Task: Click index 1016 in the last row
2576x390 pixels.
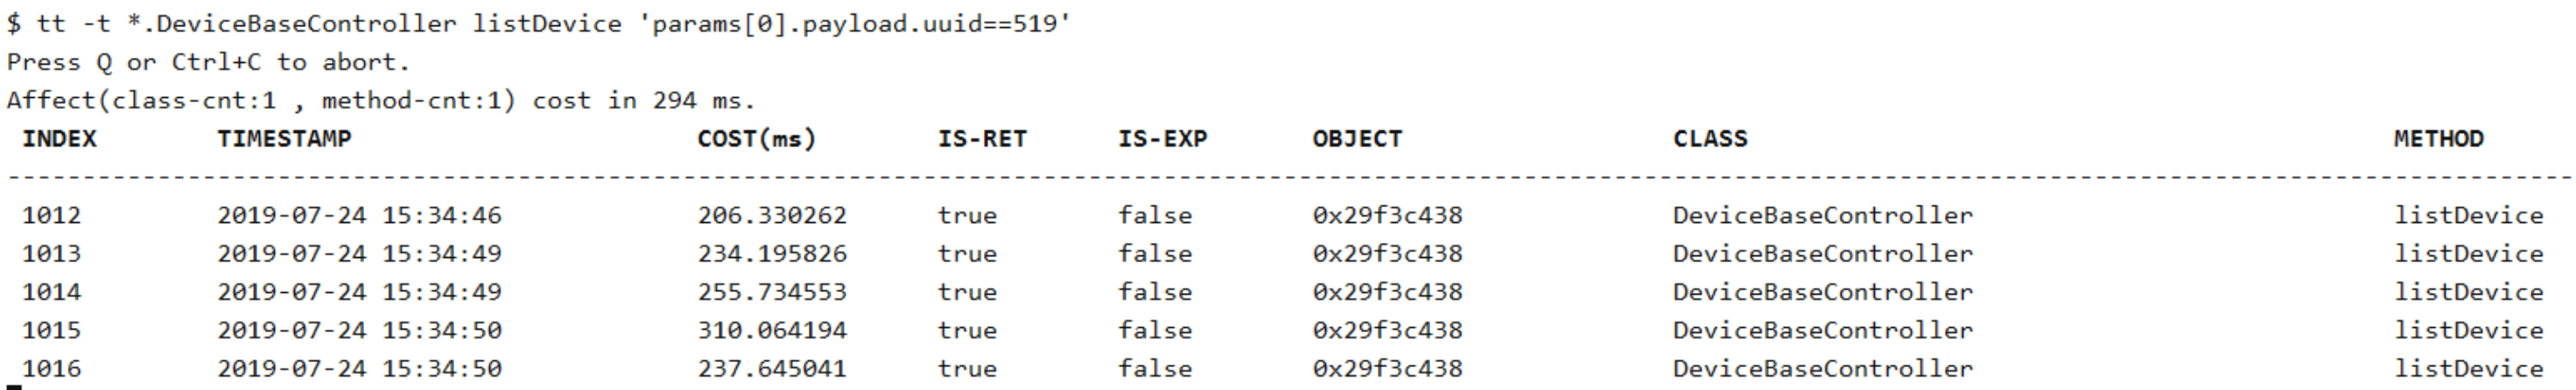Action: pyautogui.click(x=51, y=369)
